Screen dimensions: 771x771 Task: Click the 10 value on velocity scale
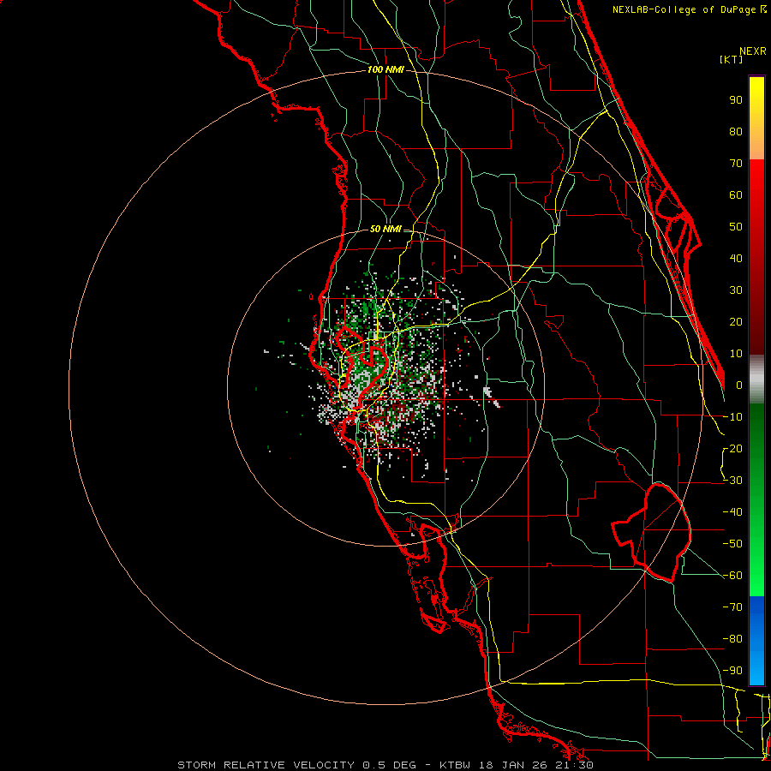point(736,354)
